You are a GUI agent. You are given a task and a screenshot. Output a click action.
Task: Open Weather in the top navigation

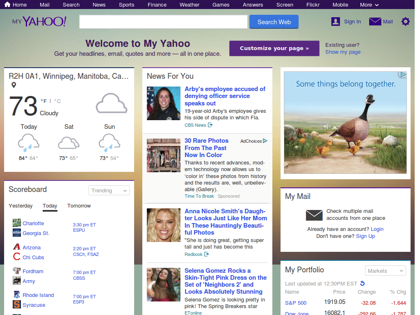point(189,5)
